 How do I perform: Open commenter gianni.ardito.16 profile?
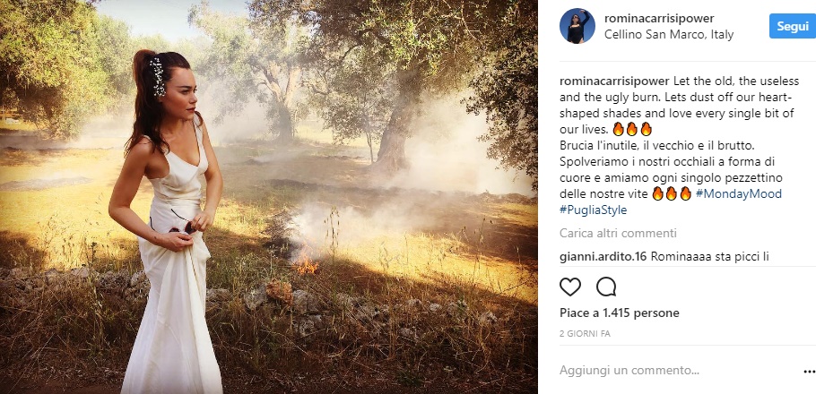pyautogui.click(x=600, y=257)
